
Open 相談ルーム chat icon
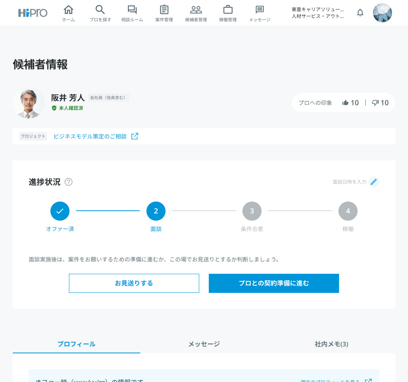132,10
